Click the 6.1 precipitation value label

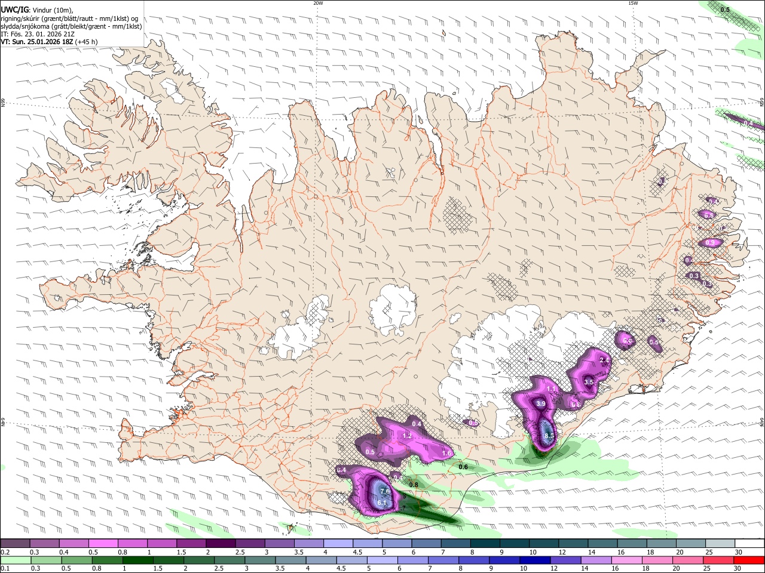pyautogui.click(x=382, y=503)
